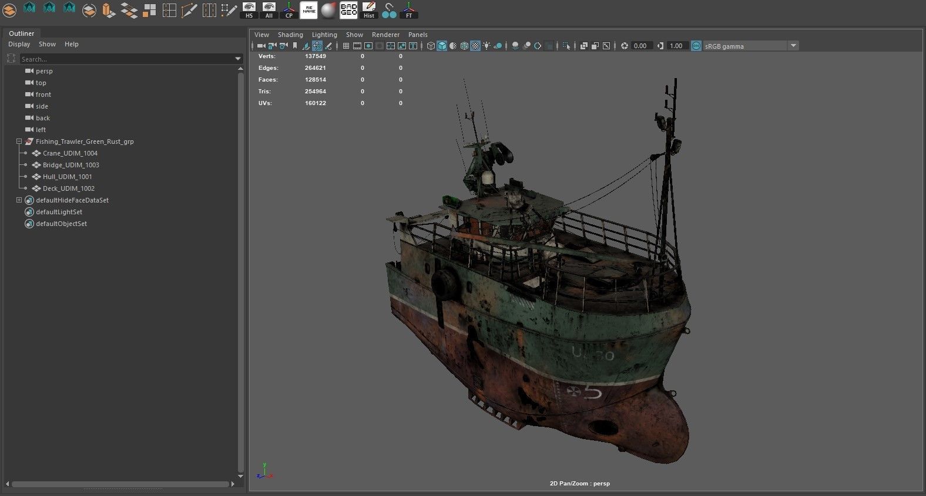This screenshot has width=926, height=496.
Task: Select Bridge_UDIM_1003 in the Outliner
Action: tap(71, 165)
